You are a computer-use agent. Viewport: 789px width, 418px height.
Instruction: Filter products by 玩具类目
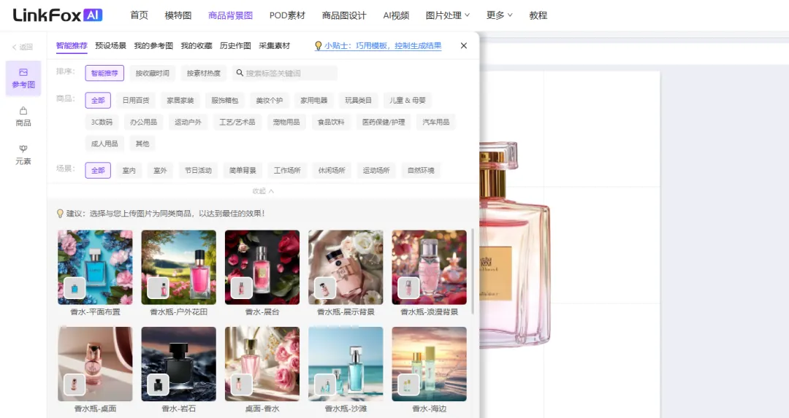[358, 101]
